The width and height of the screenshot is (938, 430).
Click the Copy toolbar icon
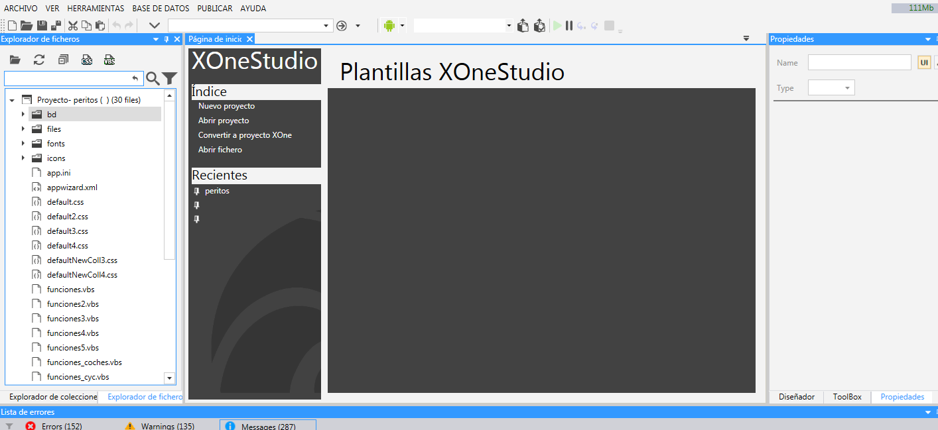86,26
